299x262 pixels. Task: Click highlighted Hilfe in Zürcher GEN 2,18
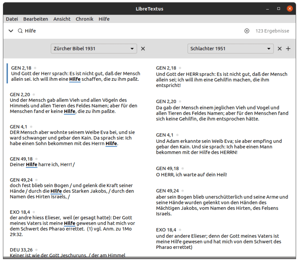(75, 79)
